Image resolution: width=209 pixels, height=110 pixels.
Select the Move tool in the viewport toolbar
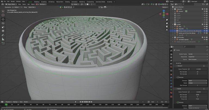(3, 19)
